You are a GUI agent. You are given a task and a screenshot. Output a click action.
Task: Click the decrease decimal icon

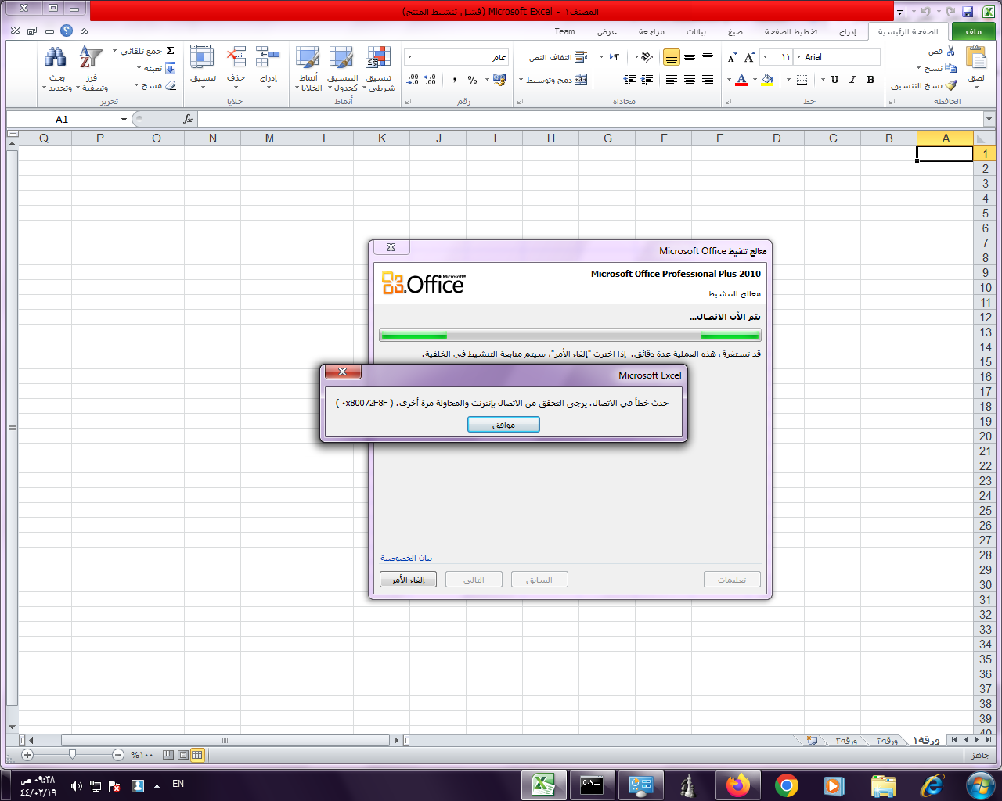click(x=413, y=80)
